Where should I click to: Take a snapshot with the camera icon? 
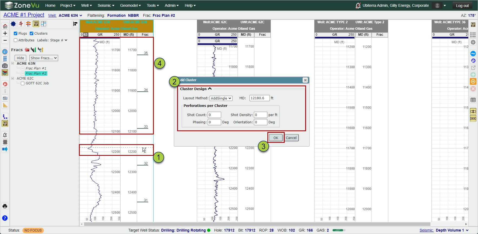(5, 98)
